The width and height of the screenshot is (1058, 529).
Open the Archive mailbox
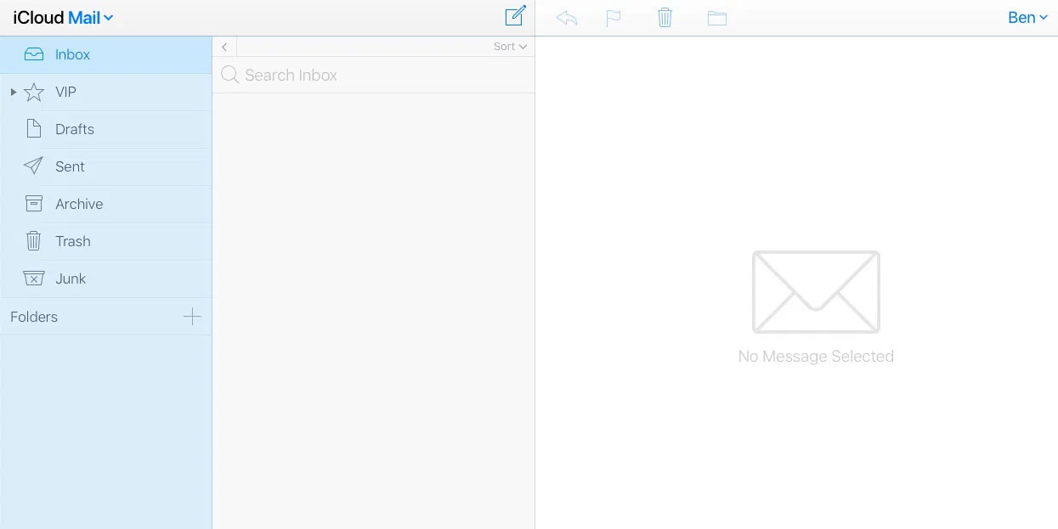point(106,204)
